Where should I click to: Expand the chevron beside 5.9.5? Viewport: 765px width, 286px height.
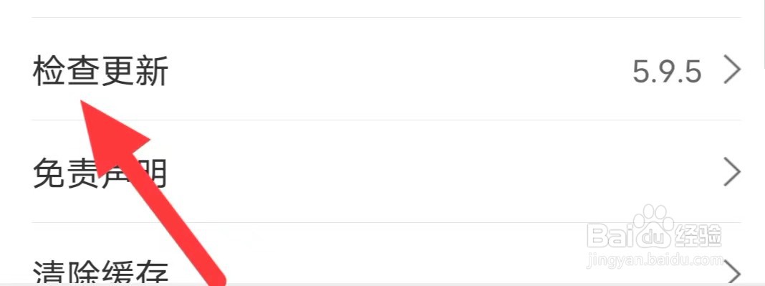[x=732, y=71]
